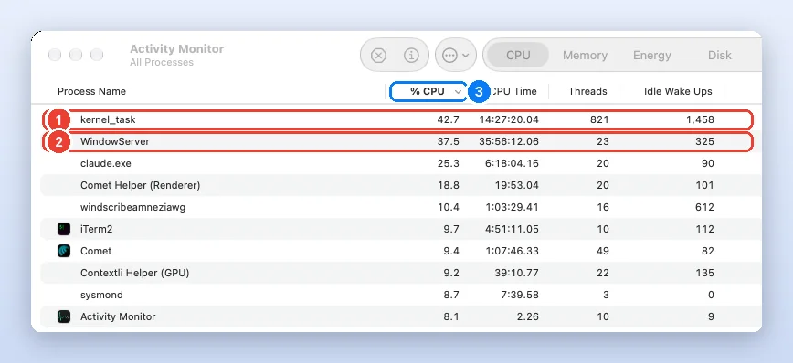Click blue annotation badge number 3
This screenshot has width=793, height=363.
(479, 92)
